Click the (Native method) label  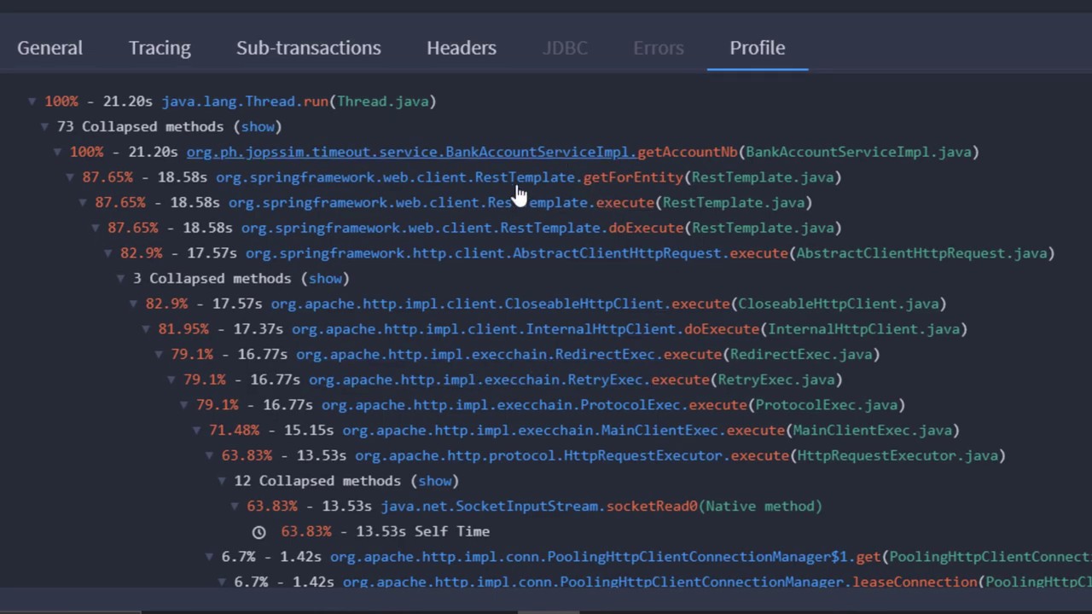[x=759, y=506]
